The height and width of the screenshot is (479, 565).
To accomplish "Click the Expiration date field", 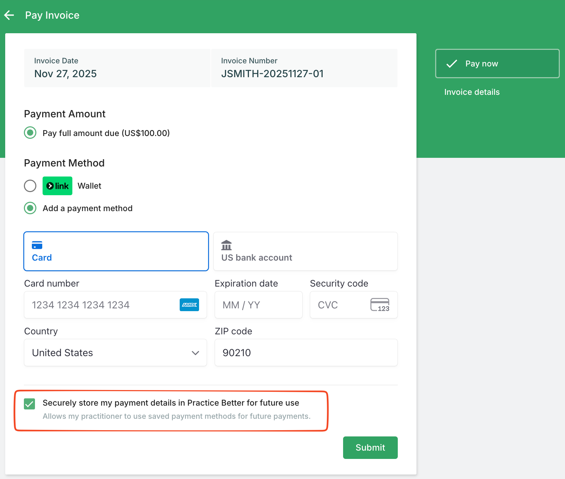I will click(258, 305).
